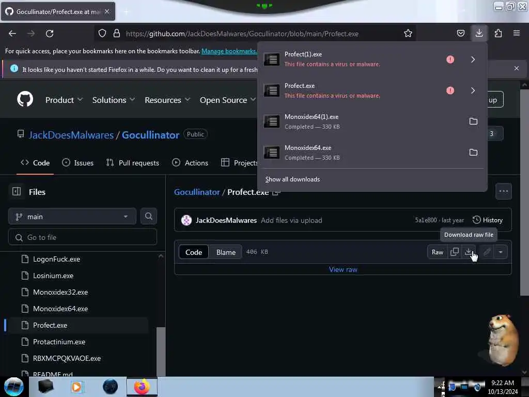Open the Actions tab
This screenshot has width=529, height=397.
click(190, 163)
